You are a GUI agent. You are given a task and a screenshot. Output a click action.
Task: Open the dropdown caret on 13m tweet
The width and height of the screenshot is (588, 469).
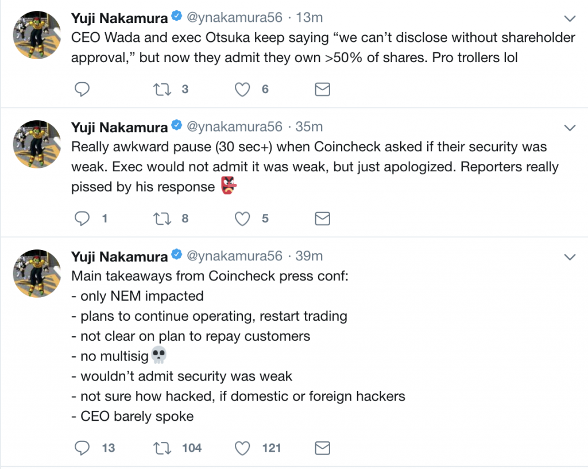[570, 18]
